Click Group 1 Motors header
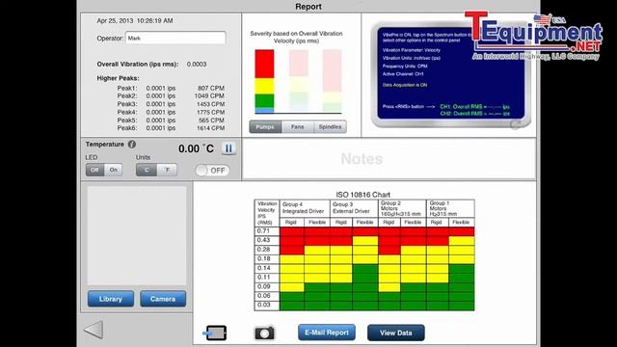 point(450,208)
